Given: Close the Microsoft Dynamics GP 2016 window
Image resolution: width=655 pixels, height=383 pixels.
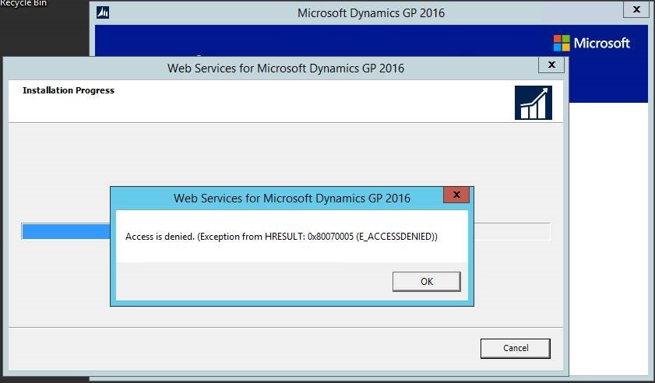Looking at the screenshot, I should 634,12.
